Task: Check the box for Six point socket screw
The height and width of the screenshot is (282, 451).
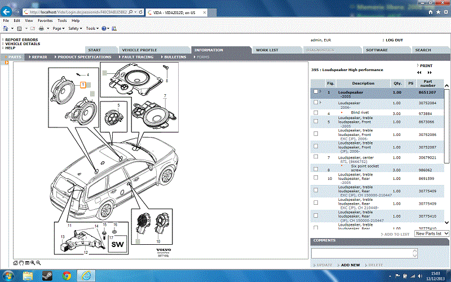Action: [x=316, y=169]
